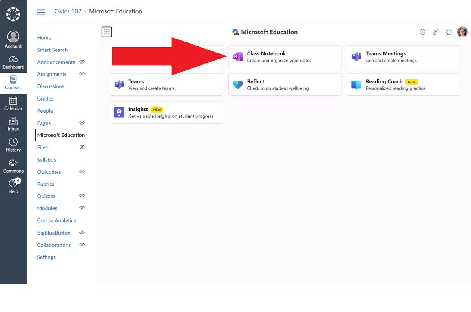Go to Assignments in course menu
Screen dimensions: 471x312
click(x=52, y=74)
